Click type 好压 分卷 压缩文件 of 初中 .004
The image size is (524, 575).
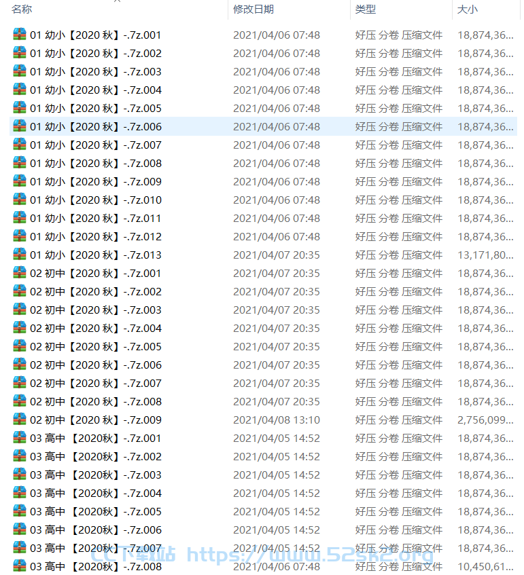click(x=399, y=329)
